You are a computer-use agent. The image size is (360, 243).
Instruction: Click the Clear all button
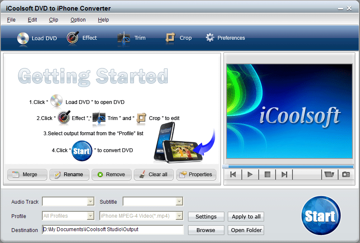[x=154, y=175]
